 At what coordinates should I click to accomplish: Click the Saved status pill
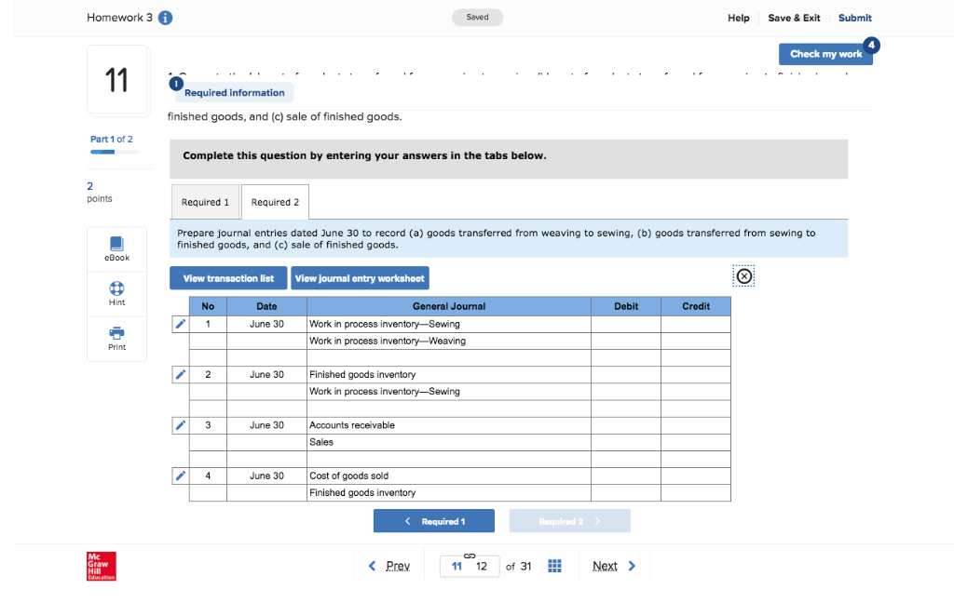coord(478,17)
